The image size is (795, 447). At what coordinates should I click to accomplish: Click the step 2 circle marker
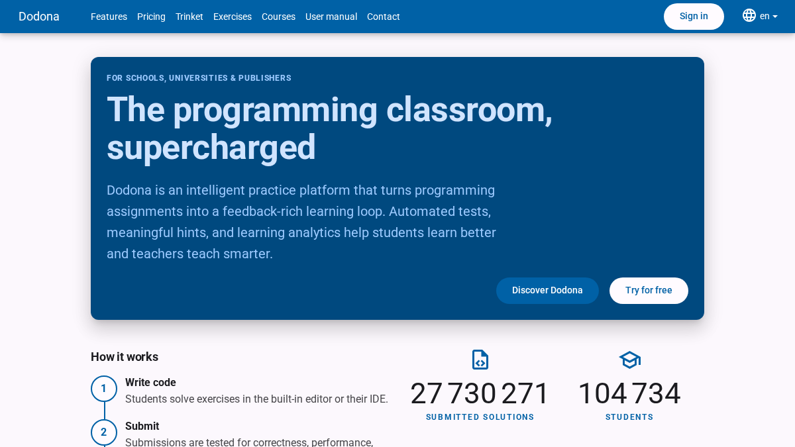click(104, 432)
